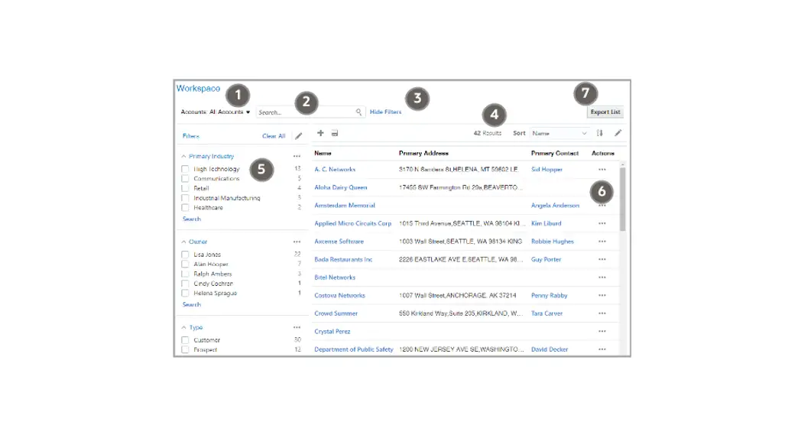Viewport: 801px width, 435px height.
Task: Check the Healthcare filter
Action: click(x=185, y=208)
